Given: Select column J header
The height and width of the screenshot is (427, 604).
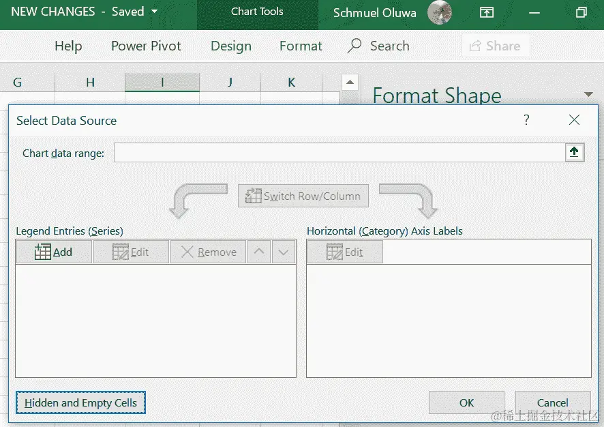Looking at the screenshot, I should click(230, 82).
